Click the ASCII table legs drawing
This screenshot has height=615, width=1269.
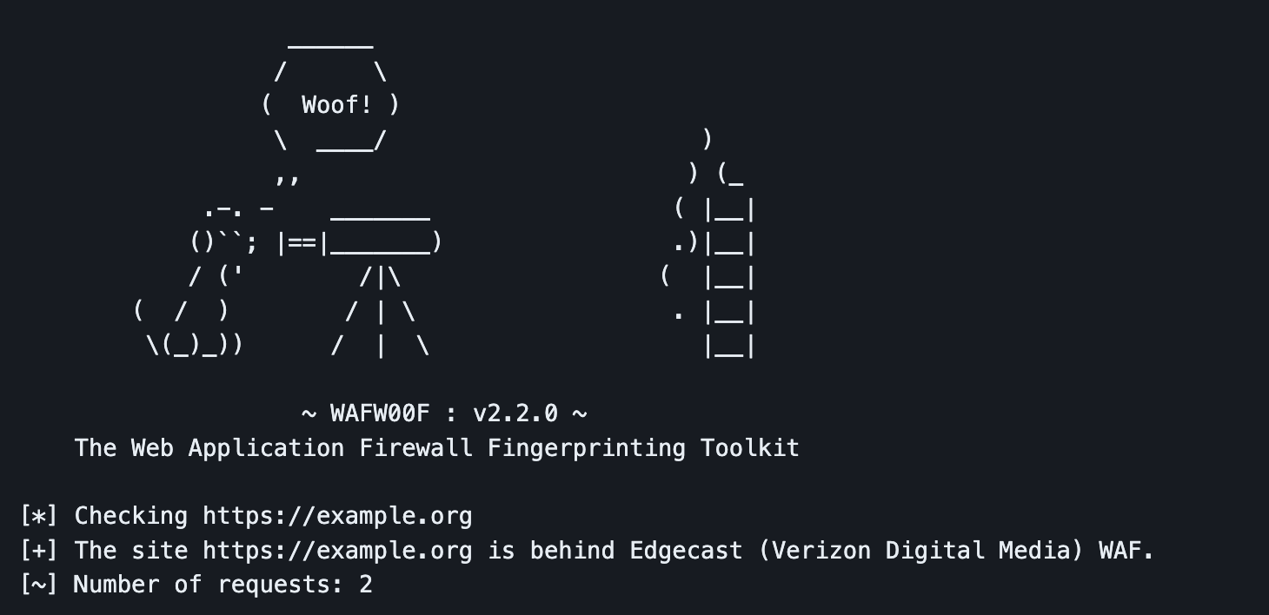coord(381,312)
